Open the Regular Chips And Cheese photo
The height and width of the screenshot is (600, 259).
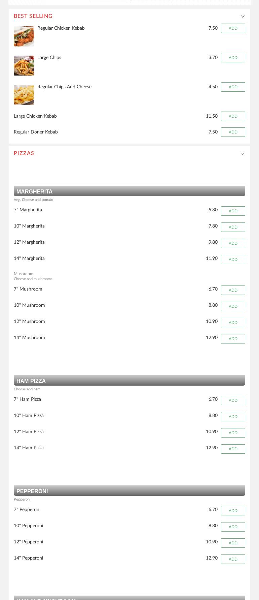pyautogui.click(x=24, y=95)
